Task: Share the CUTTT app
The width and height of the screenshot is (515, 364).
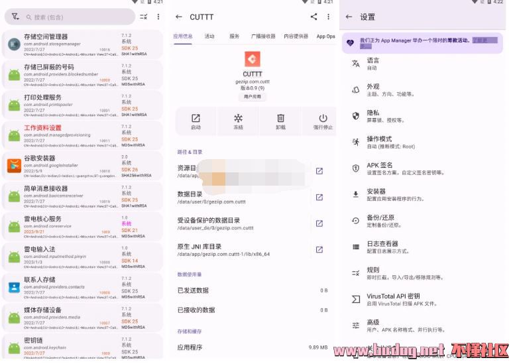Action: point(314,17)
